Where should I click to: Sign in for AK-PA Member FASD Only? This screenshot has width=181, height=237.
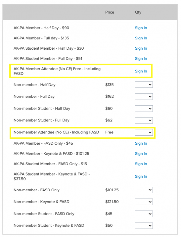[141, 143]
